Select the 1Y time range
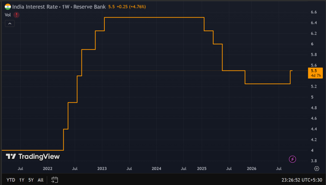 (22, 180)
